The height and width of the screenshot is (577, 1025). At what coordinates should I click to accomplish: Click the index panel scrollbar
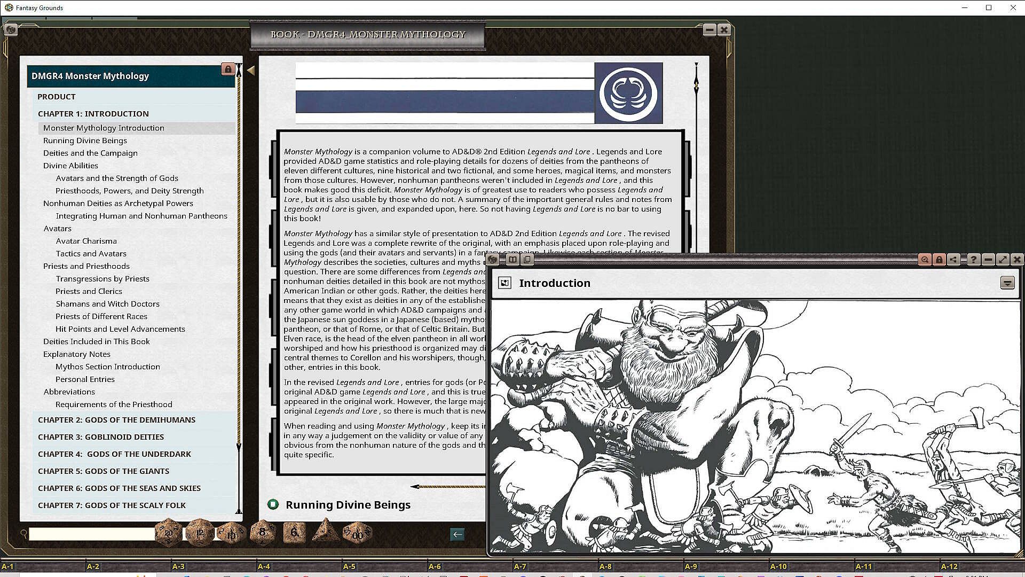(239, 288)
